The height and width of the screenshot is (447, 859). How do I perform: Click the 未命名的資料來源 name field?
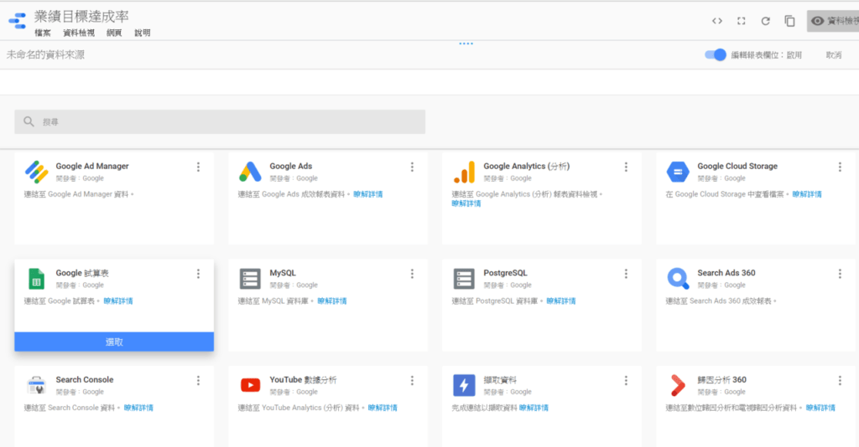(45, 54)
